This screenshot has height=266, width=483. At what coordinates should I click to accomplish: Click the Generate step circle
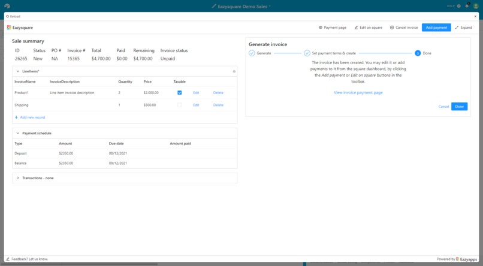coord(252,53)
